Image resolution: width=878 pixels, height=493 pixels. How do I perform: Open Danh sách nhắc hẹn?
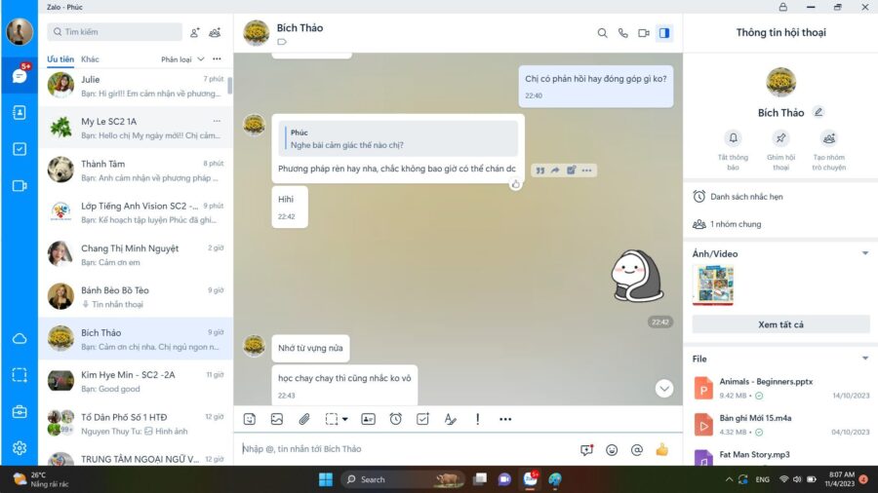point(746,197)
